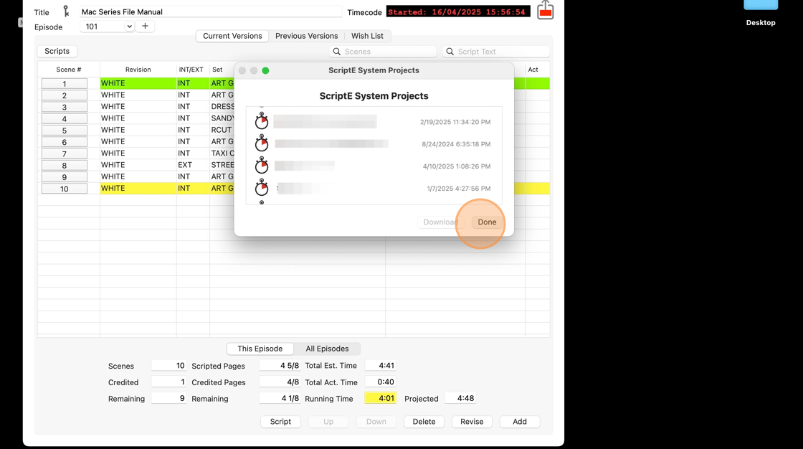Click the Scripts button
803x449 pixels.
click(57, 51)
